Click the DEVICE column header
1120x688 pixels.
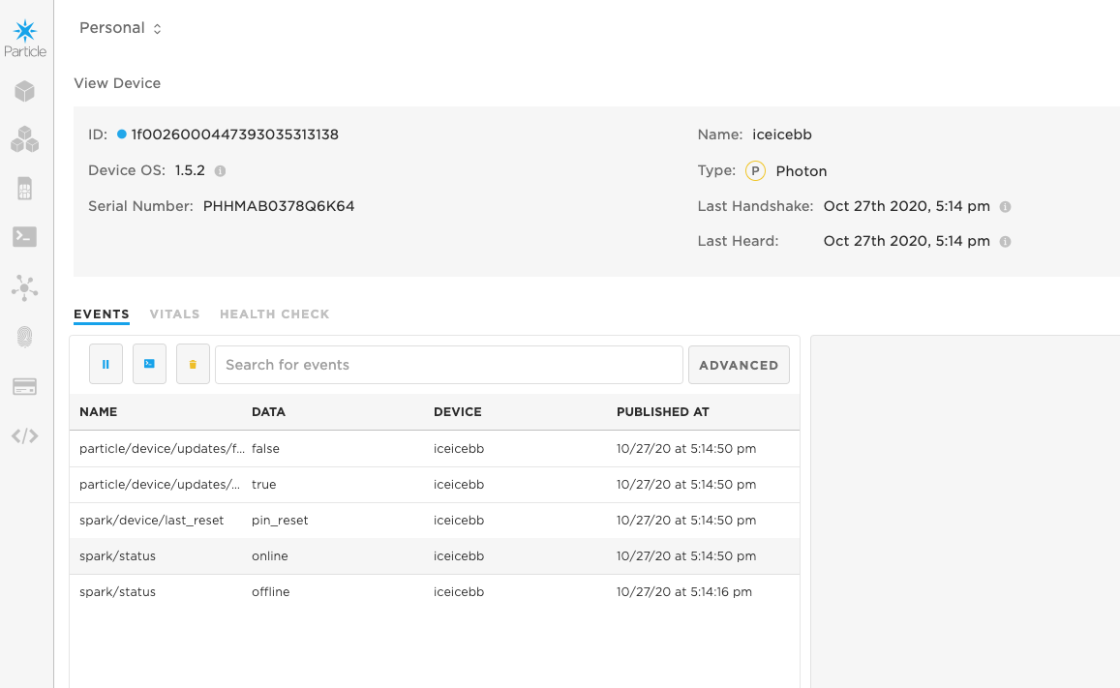click(458, 412)
